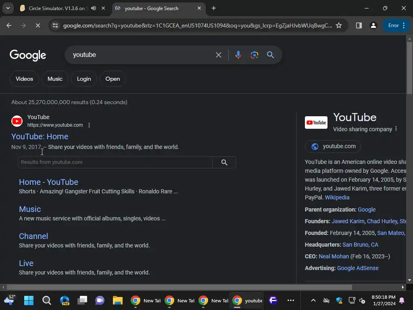The height and width of the screenshot is (310, 413).
Task: Open the File Explorer taskbar icon
Action: [x=118, y=300]
